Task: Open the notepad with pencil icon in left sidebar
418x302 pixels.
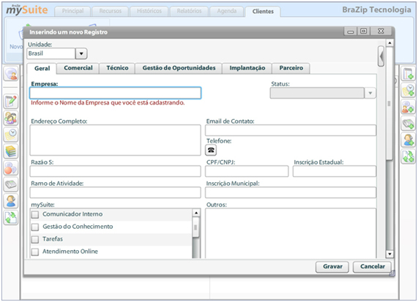Action: 11,102
